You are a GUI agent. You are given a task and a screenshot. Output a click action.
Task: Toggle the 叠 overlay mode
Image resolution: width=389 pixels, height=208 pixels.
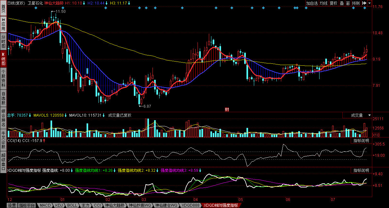(x=342, y=3)
